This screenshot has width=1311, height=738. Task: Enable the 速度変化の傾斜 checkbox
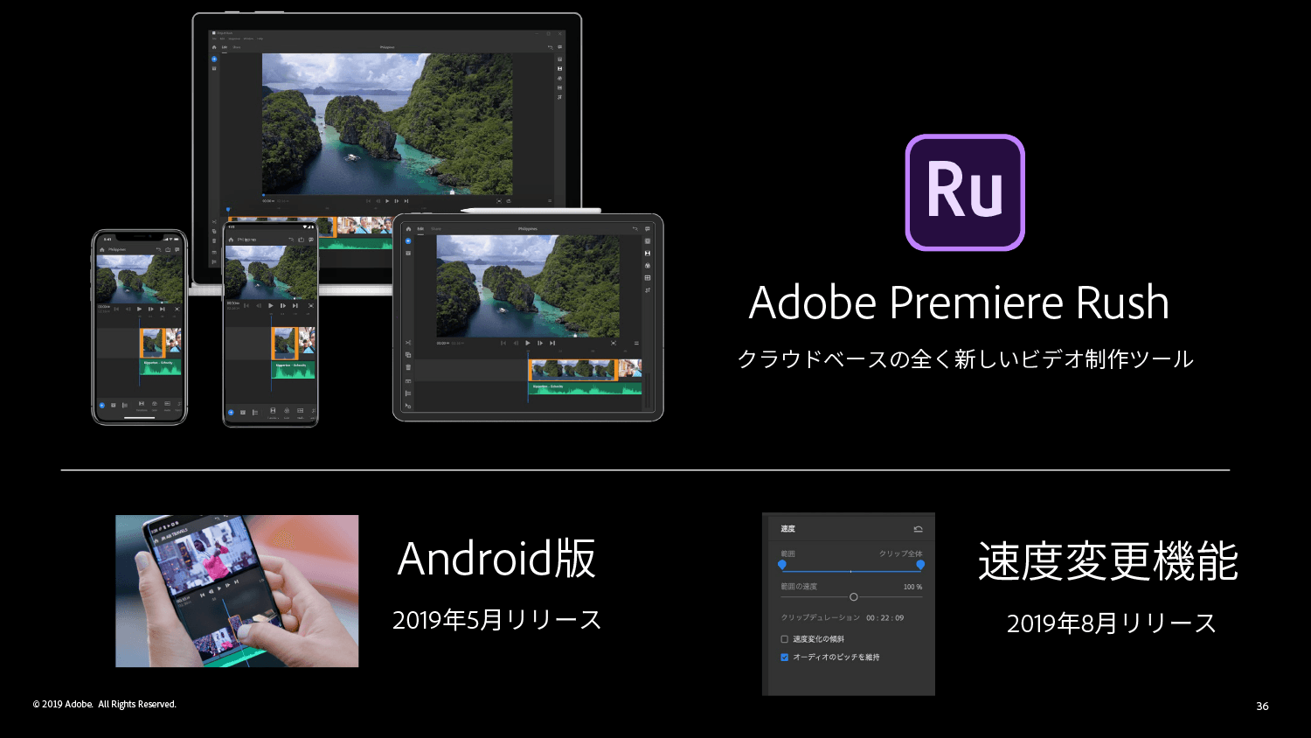[x=784, y=639]
